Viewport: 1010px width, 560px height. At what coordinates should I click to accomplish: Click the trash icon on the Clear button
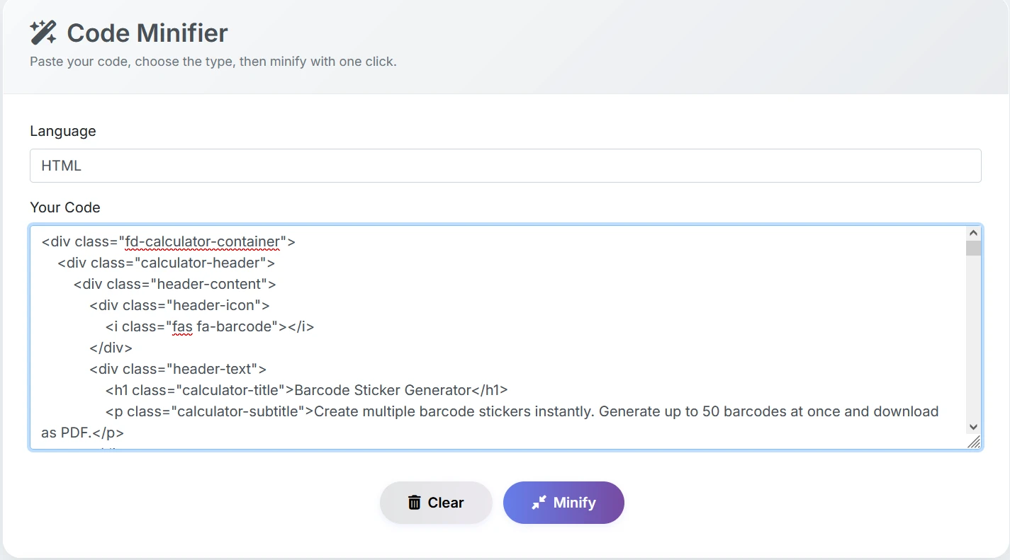414,502
